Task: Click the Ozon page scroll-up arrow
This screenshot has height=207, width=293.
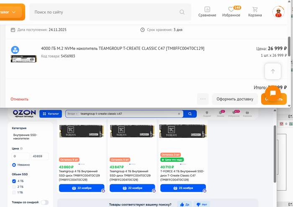Action: 275,110
